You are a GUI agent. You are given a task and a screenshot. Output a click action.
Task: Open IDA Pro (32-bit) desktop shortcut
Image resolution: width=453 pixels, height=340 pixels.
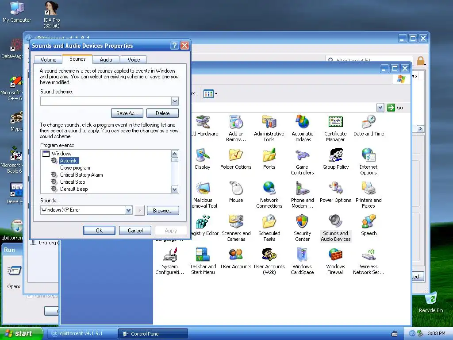coord(51,15)
